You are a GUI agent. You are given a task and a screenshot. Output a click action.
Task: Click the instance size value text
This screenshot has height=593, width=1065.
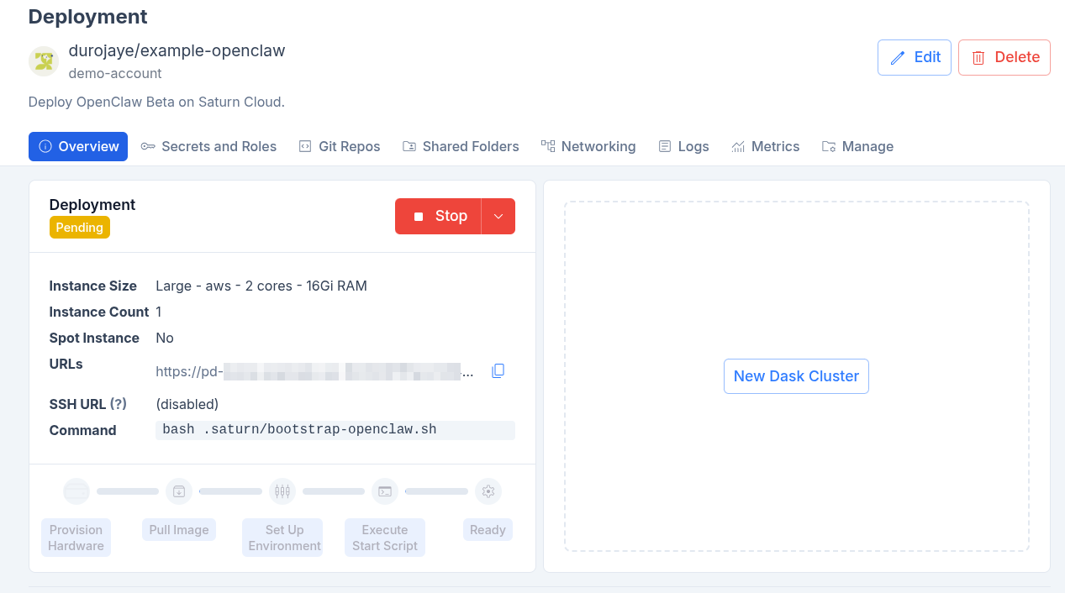tap(261, 286)
